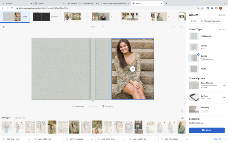Click the Debossing text tool icon
The width and height of the screenshot is (228, 143).
(x=103, y=106)
